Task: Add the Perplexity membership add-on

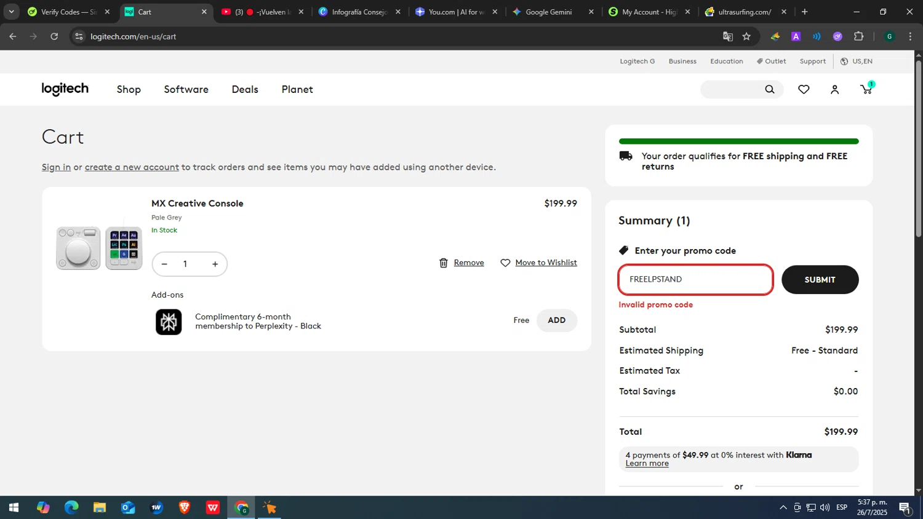Action: click(556, 320)
